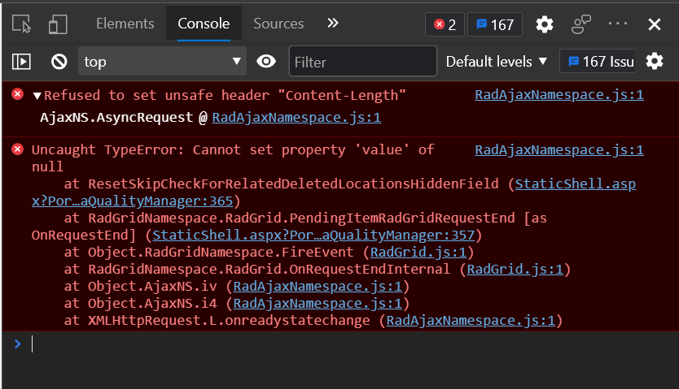Activate the inspect element picker icon
Viewport: 679px width, 389px height.
(x=22, y=24)
